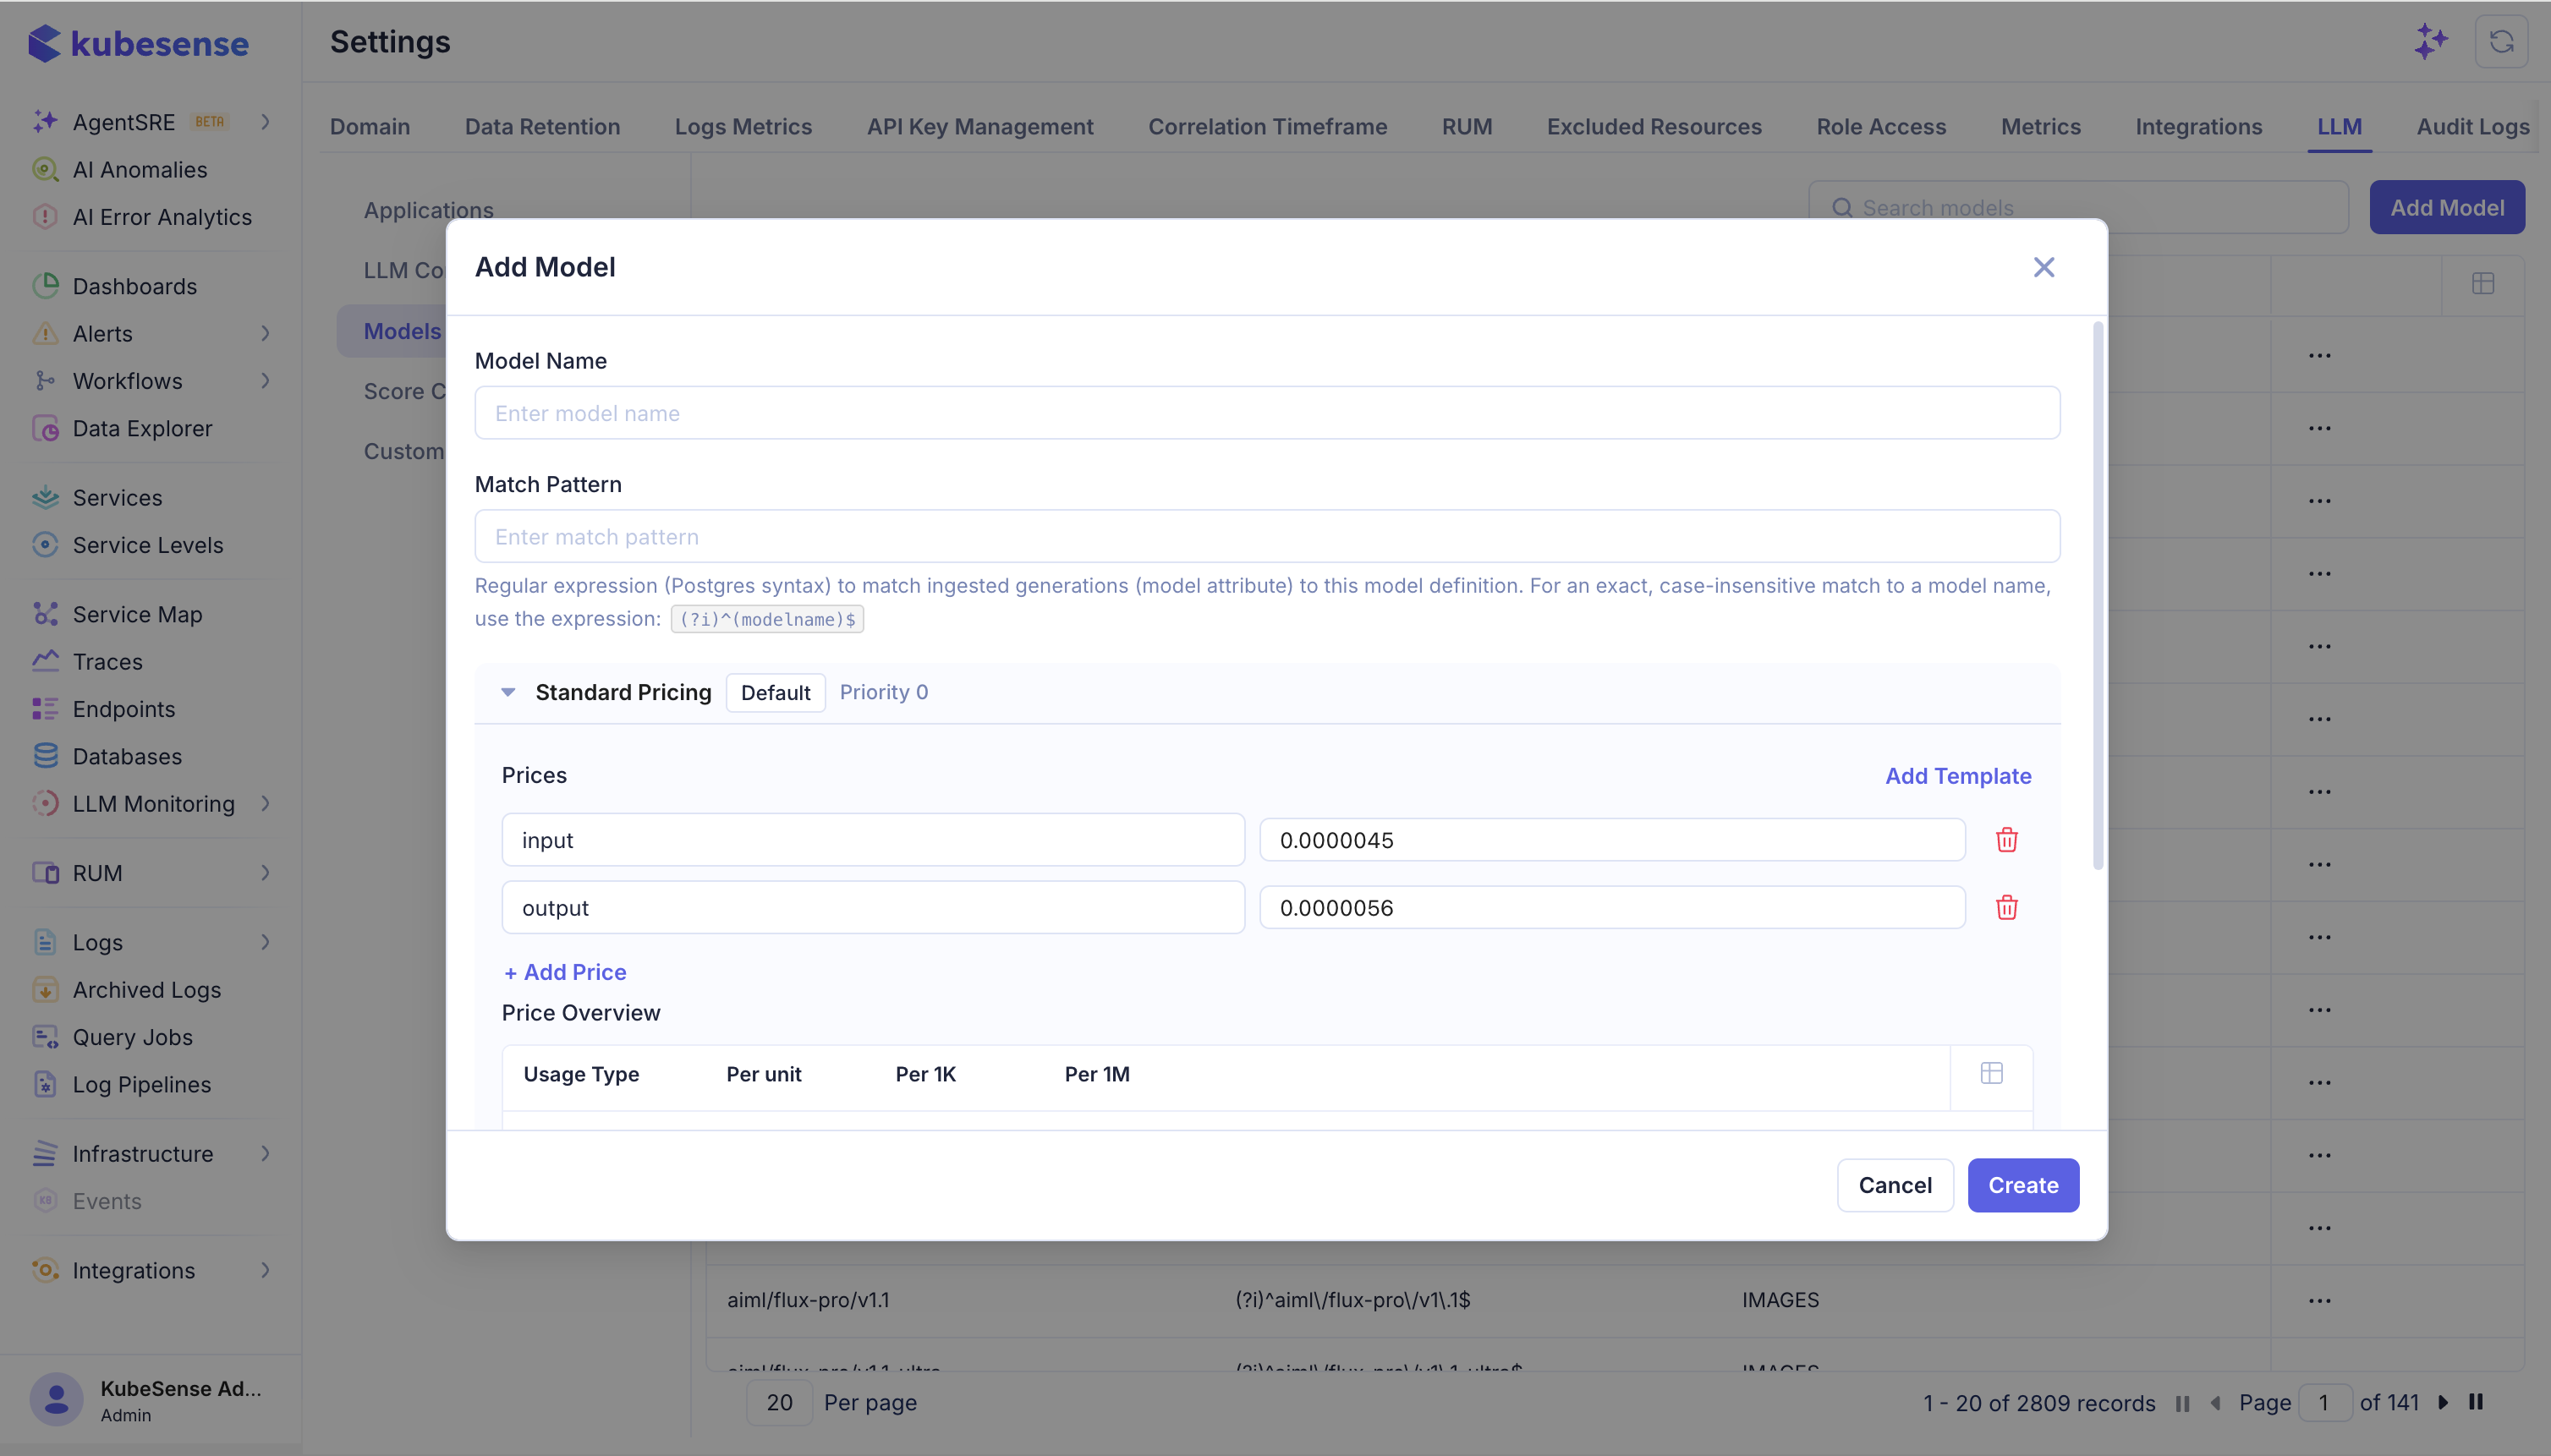The height and width of the screenshot is (1456, 2551).
Task: Collapse the Standard Pricing section
Action: [508, 692]
